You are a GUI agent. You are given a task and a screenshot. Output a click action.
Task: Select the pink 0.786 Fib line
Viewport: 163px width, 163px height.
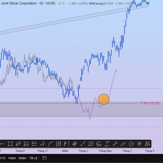(x=69, y=104)
